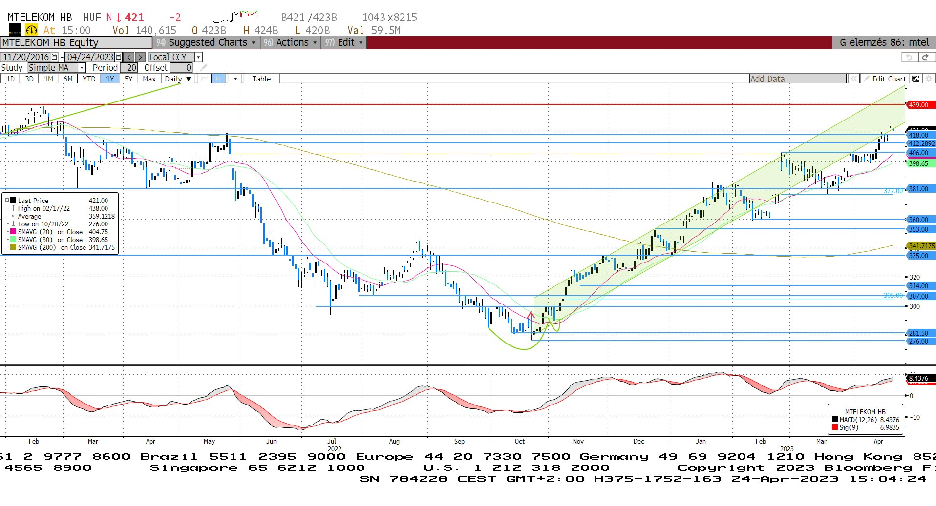Click the pencil icon beside the Offset field
This screenshot has width=936, height=506.
pos(204,68)
